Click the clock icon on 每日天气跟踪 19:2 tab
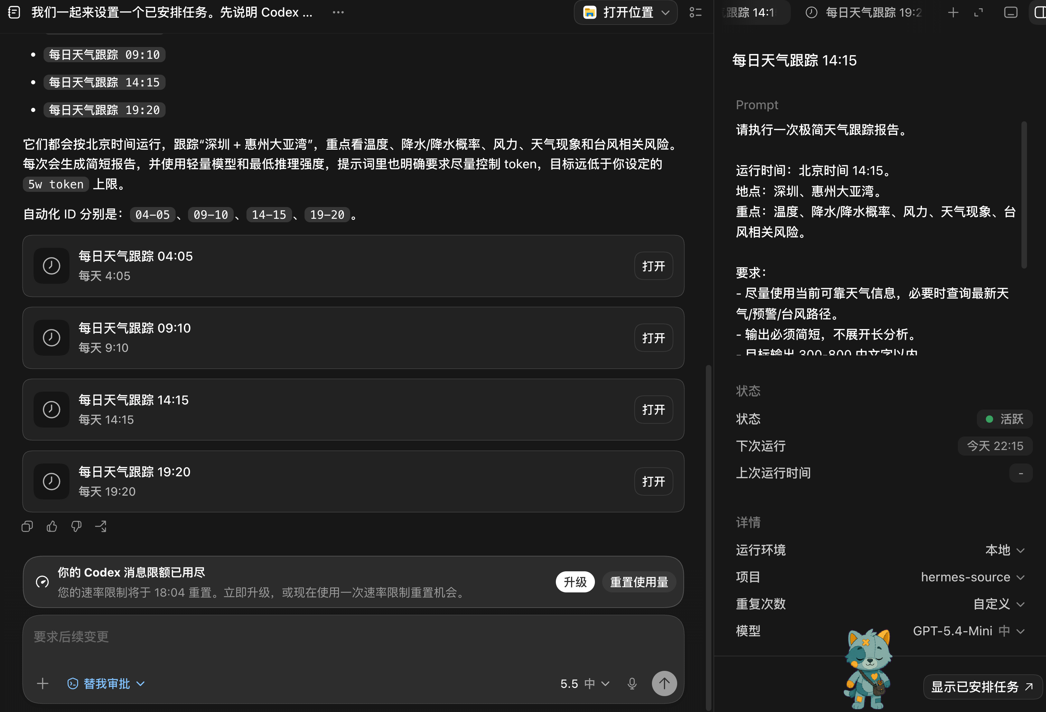The width and height of the screenshot is (1046, 712). 811,12
